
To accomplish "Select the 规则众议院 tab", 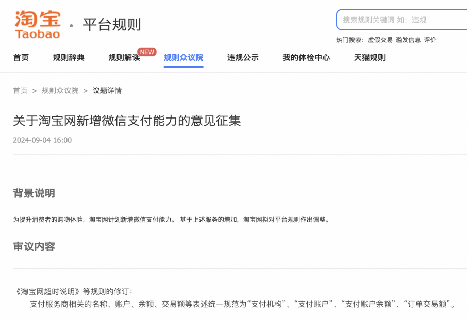I will click(x=184, y=57).
